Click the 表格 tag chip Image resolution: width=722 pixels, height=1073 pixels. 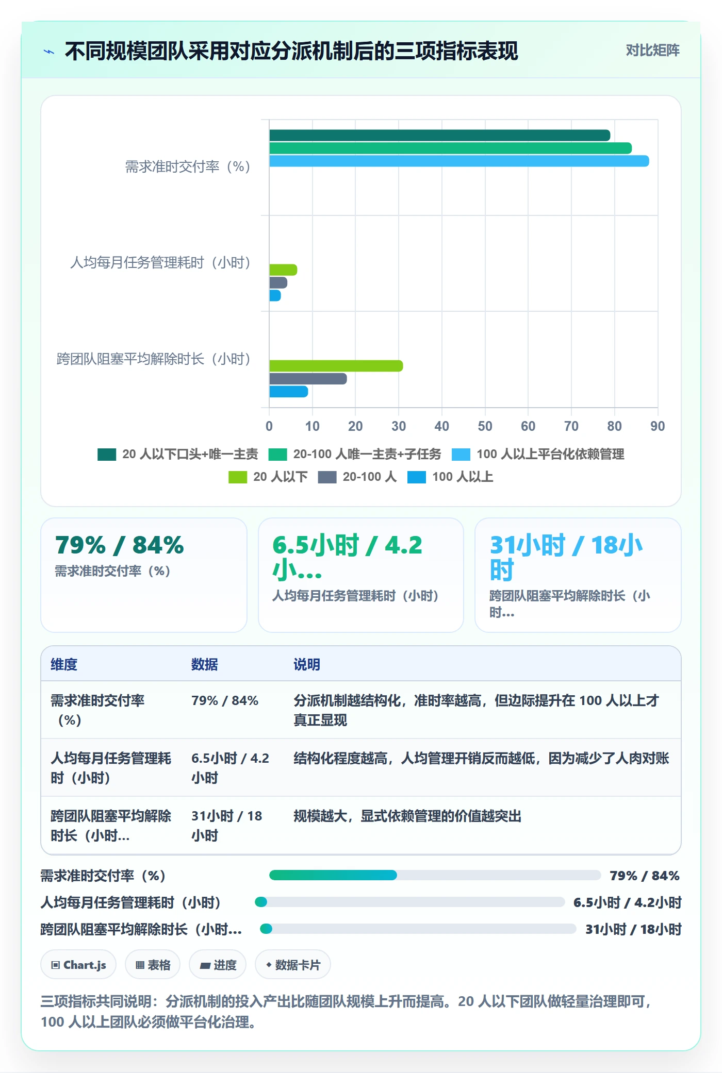pyautogui.click(x=153, y=964)
